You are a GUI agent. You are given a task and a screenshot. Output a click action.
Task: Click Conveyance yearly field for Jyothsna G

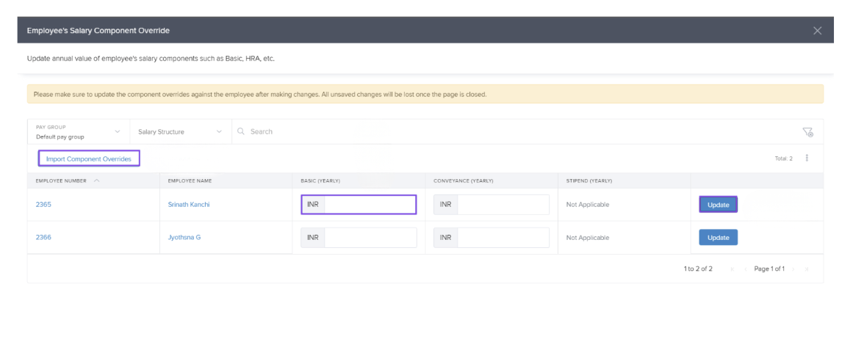pos(503,238)
